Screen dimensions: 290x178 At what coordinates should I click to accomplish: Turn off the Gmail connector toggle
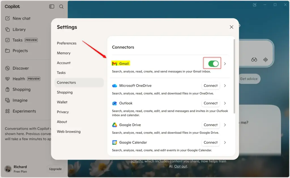213,64
